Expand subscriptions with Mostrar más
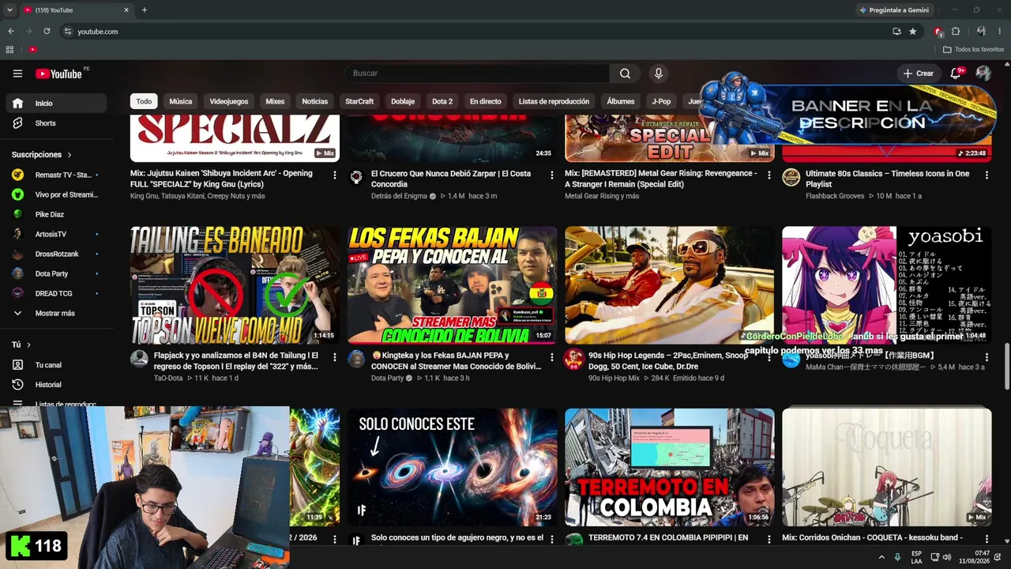The width and height of the screenshot is (1011, 569). [x=54, y=313]
